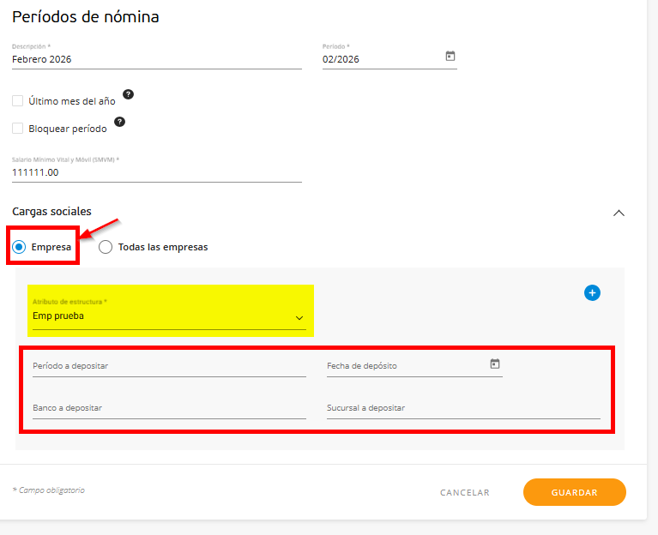Click help icon beside Último mes del año
The height and width of the screenshot is (535, 658).
pyautogui.click(x=129, y=94)
